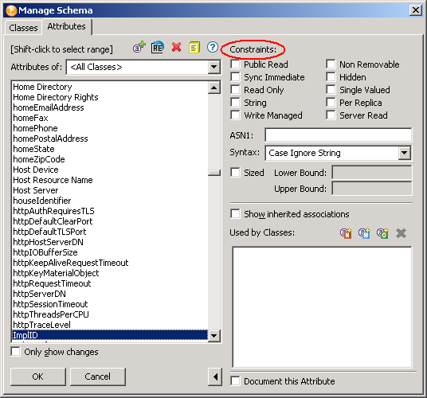Collapse right pane with left arrow button
427x398 pixels.
(215, 377)
